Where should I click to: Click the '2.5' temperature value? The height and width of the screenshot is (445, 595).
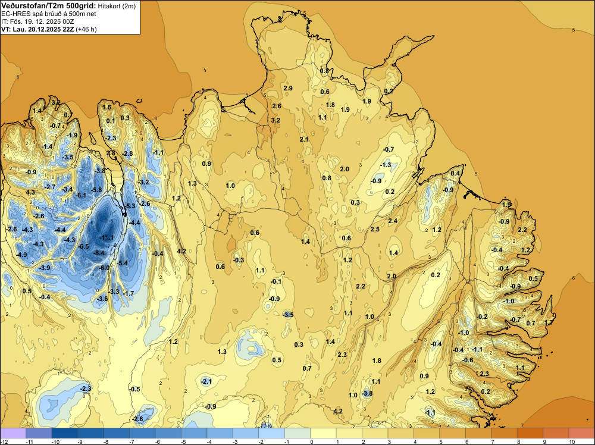point(375,229)
